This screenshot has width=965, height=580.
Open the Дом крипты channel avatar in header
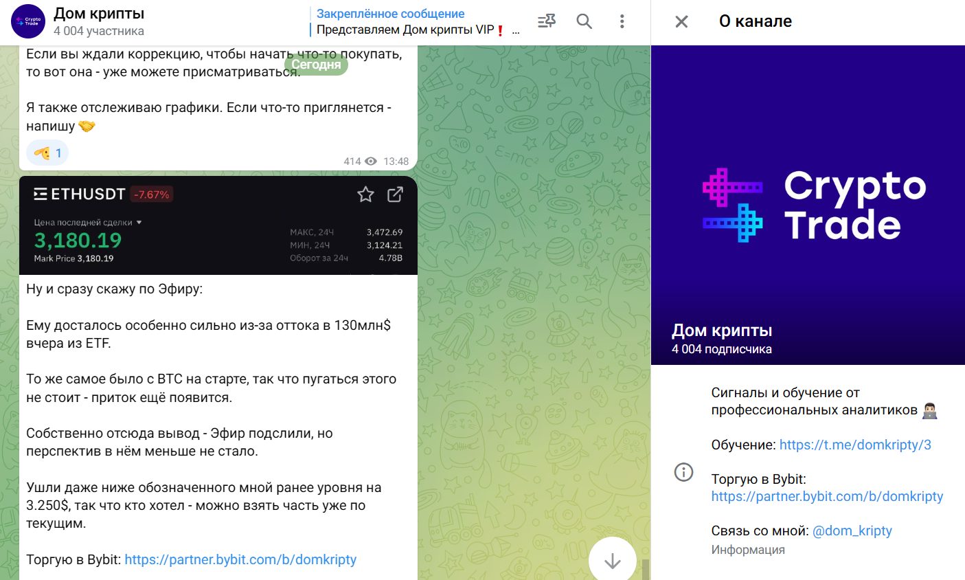click(x=28, y=21)
